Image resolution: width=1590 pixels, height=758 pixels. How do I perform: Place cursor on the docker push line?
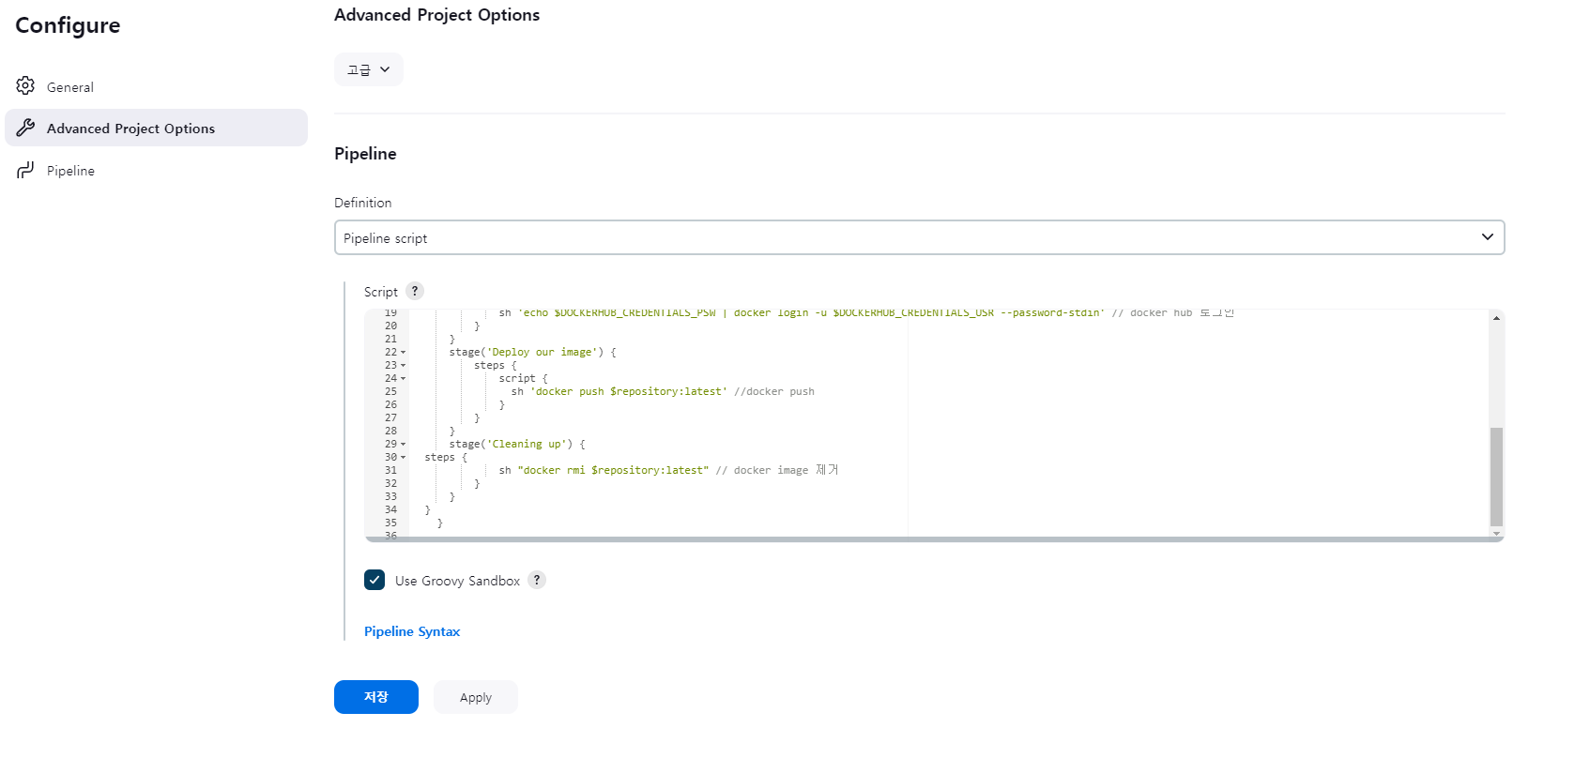click(x=663, y=392)
